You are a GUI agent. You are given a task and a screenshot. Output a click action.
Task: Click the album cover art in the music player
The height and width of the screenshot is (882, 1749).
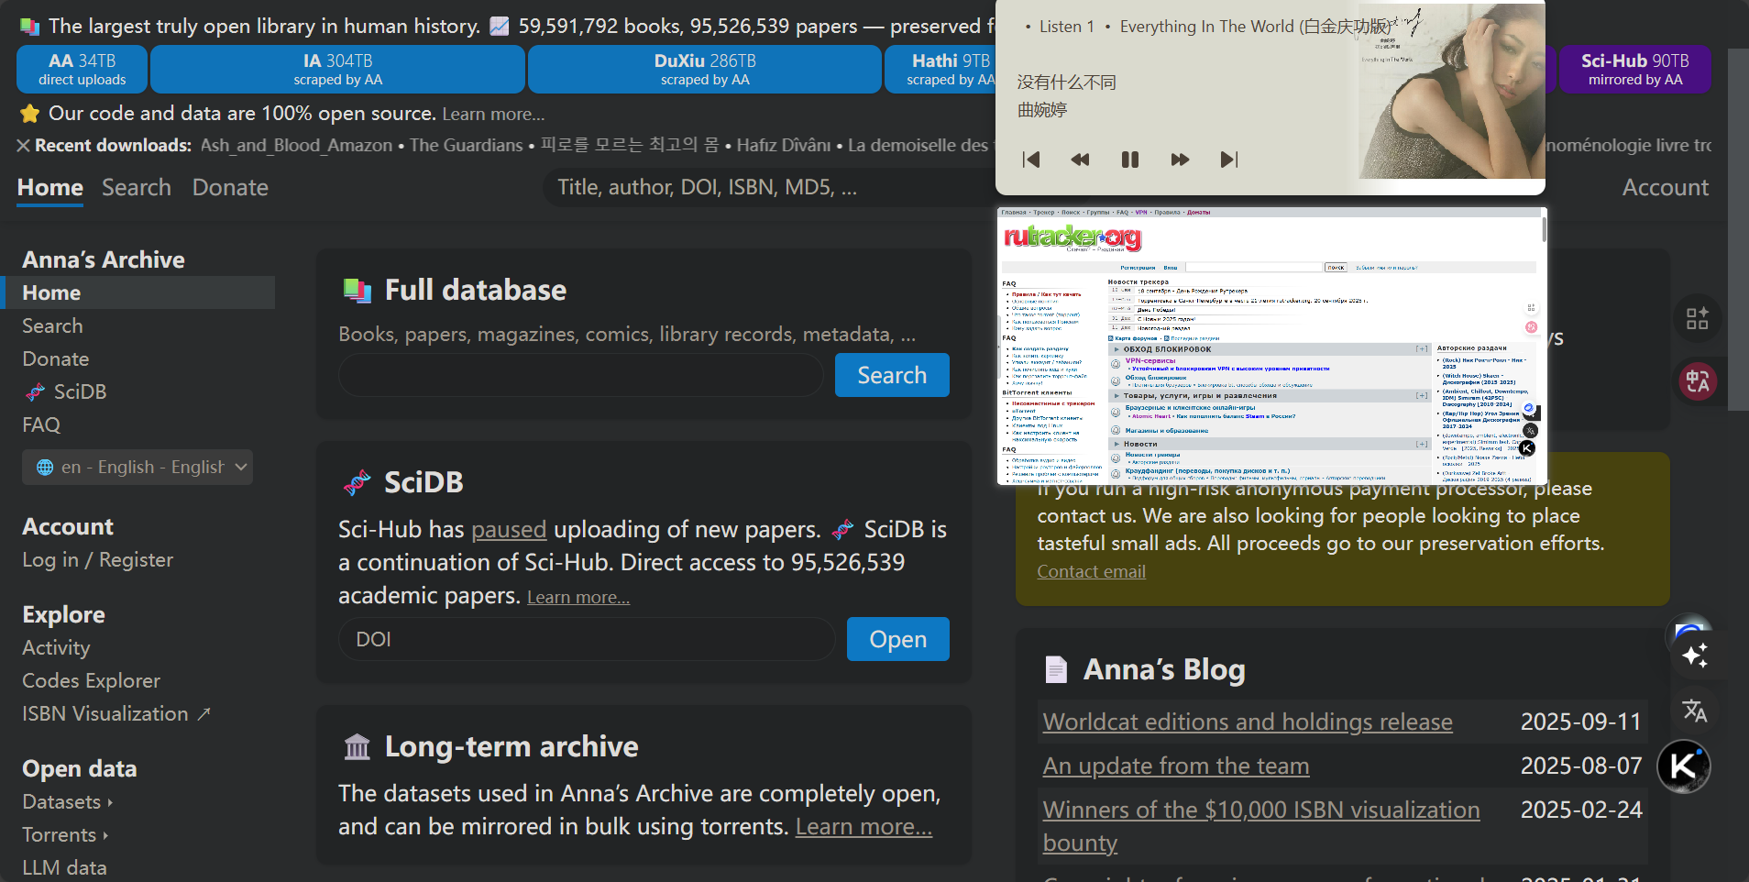tap(1452, 89)
